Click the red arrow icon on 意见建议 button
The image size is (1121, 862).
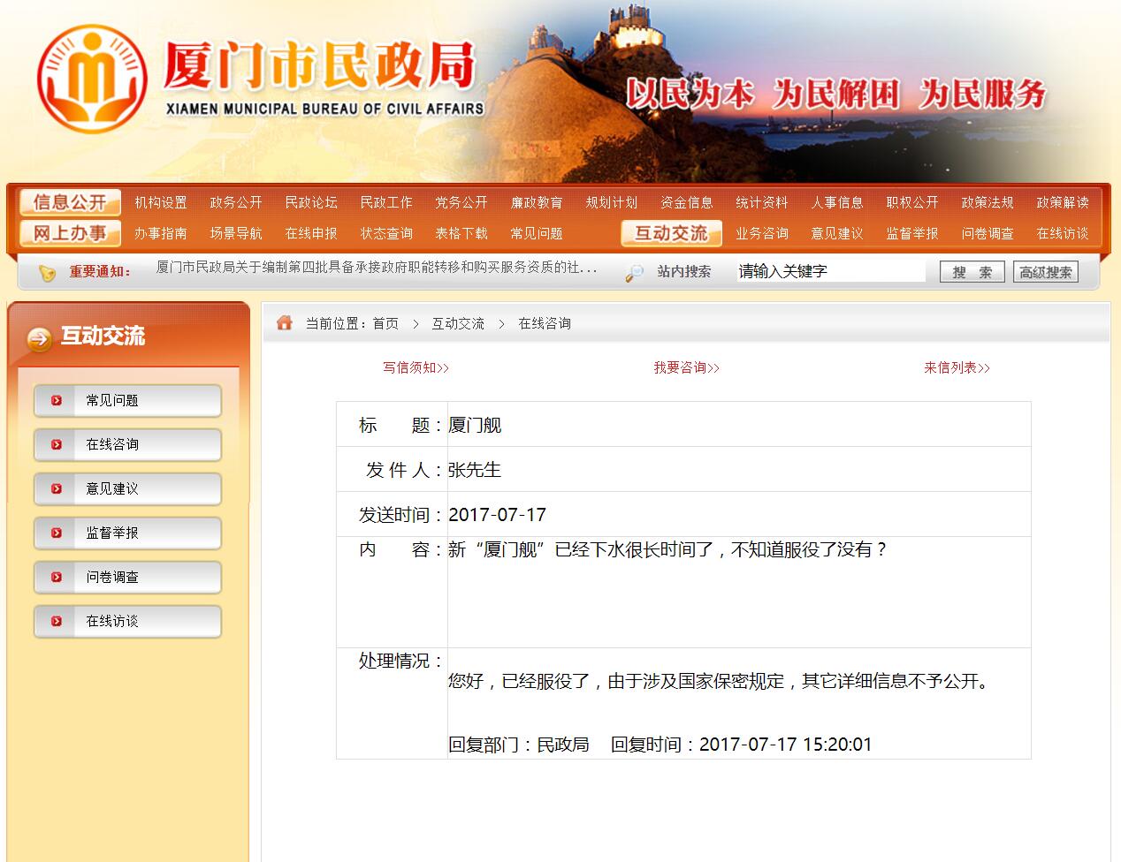pyautogui.click(x=57, y=488)
